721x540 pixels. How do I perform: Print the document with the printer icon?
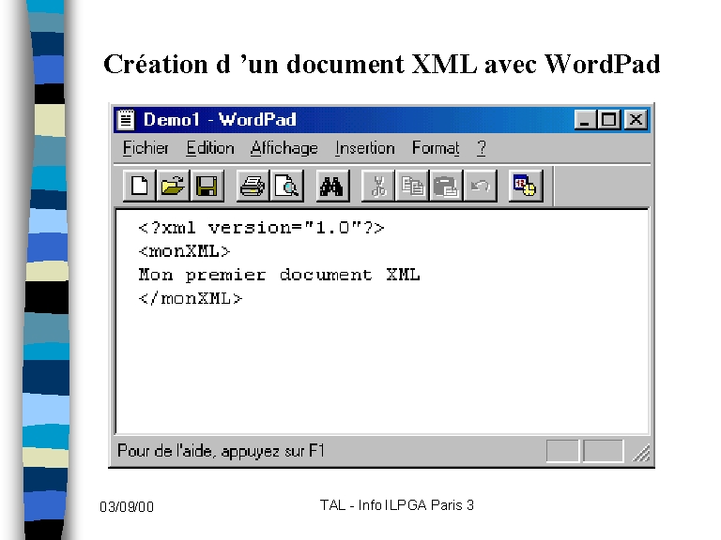253,186
